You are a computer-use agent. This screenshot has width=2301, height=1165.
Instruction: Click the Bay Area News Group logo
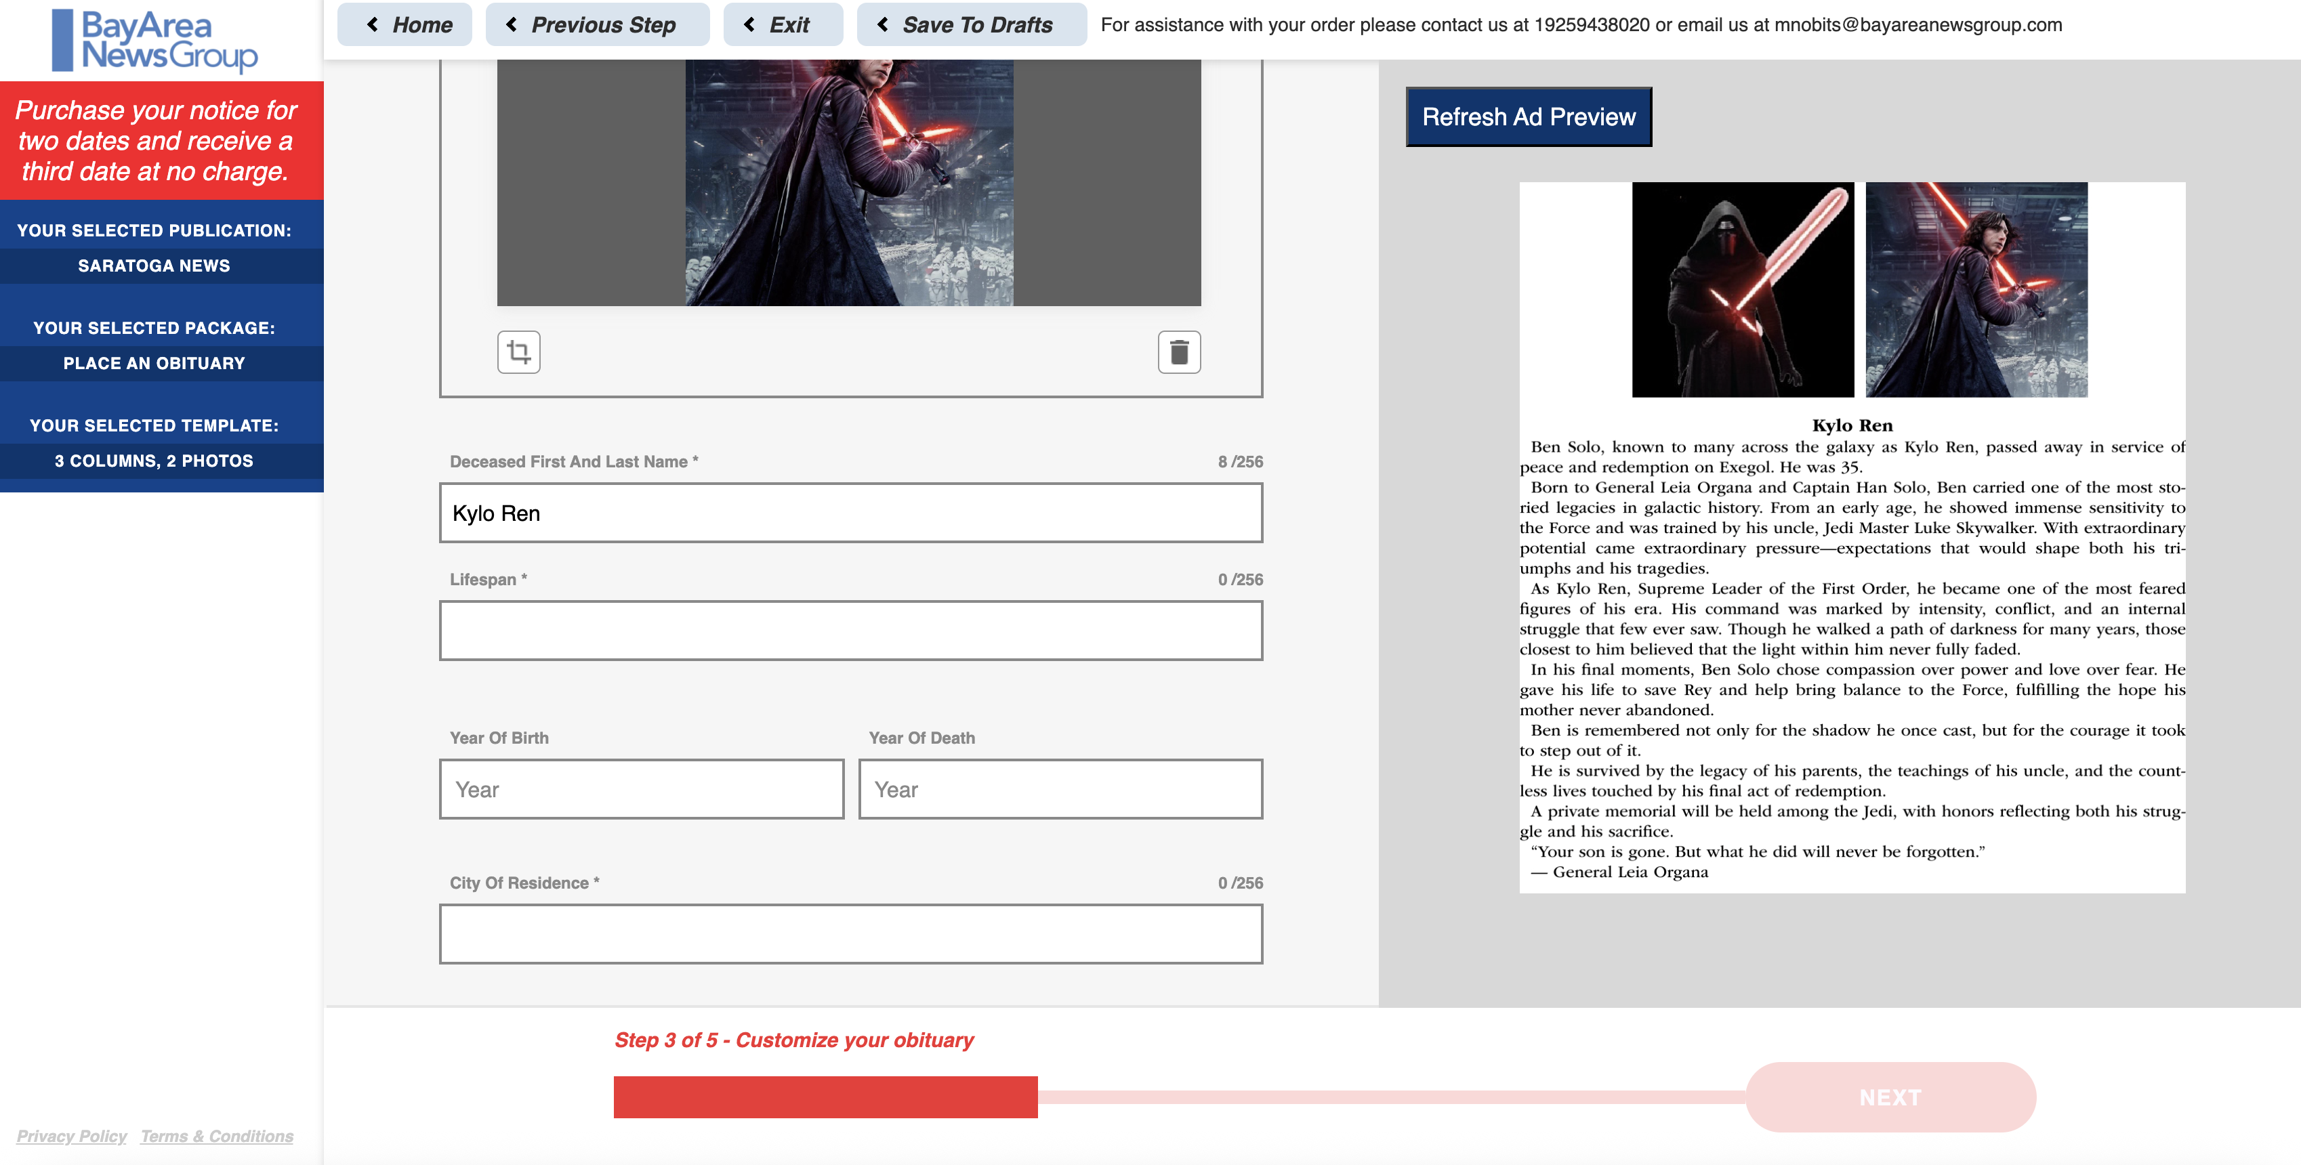(x=155, y=40)
